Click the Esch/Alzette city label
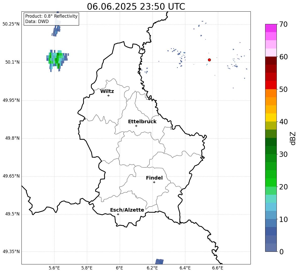299x273 pixels. [127, 210]
